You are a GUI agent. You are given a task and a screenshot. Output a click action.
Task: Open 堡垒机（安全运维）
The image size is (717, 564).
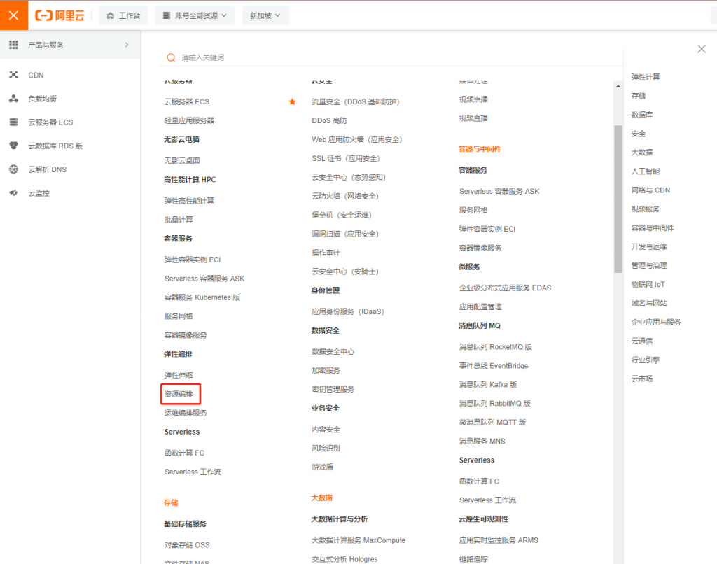coord(342,215)
